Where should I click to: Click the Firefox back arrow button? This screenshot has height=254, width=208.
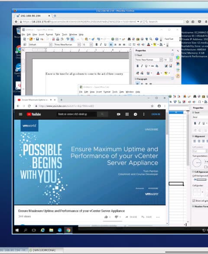16,22
